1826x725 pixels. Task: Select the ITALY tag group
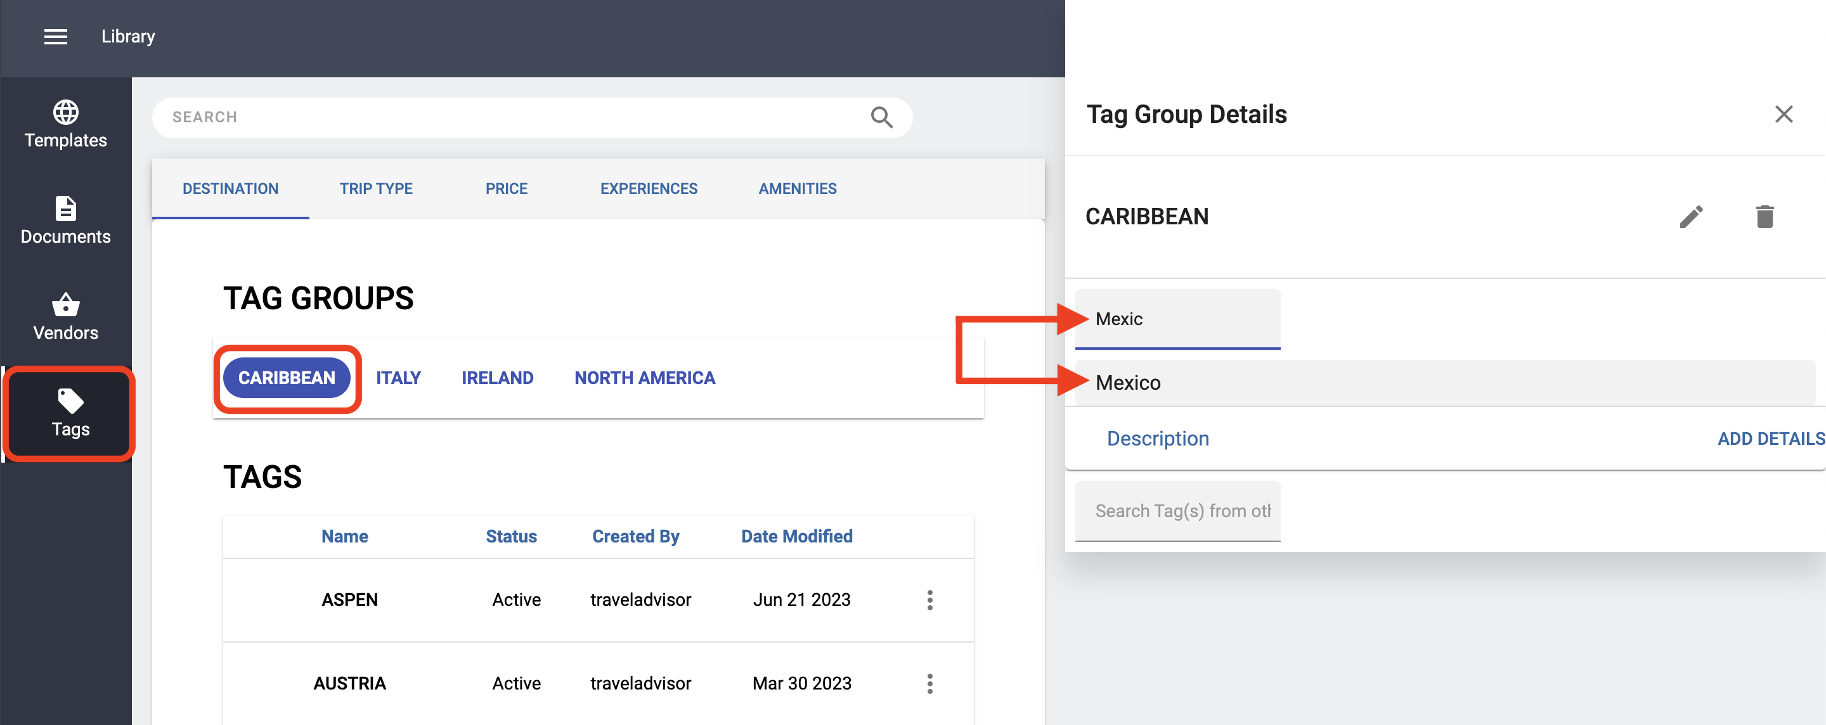(398, 378)
